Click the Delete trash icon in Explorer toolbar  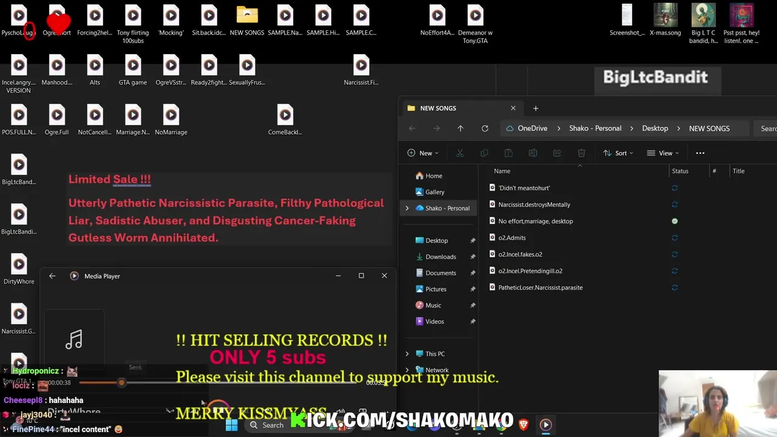coord(582,153)
